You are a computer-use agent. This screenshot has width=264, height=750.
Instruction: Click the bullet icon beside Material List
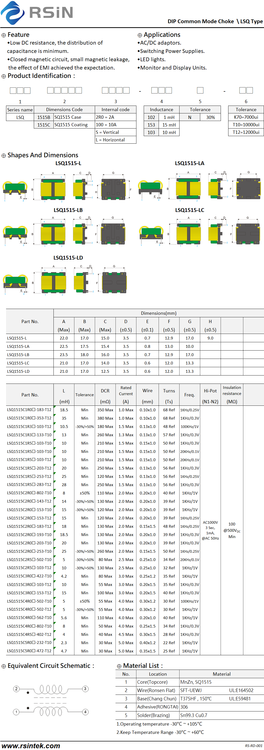[x=119, y=666]
